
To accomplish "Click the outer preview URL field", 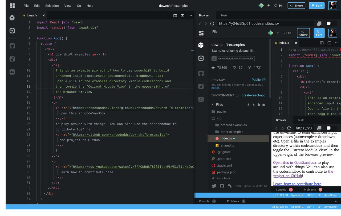I will [x=265, y=24].
